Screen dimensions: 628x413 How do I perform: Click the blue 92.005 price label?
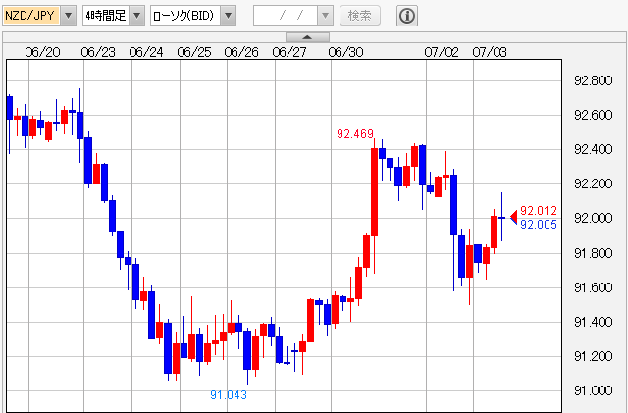[539, 225]
